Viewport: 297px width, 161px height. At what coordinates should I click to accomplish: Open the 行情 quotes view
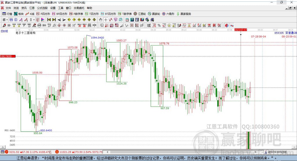(7, 14)
